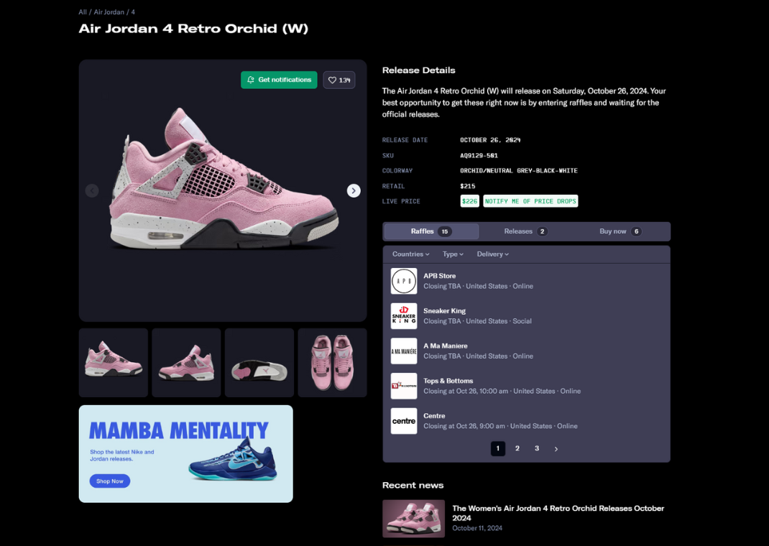
Task: Open the Tops & Bottoms logo entry
Action: click(x=404, y=387)
